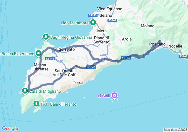Select the Moiano place label
The height and width of the screenshot is (132, 188).
click(147, 26)
